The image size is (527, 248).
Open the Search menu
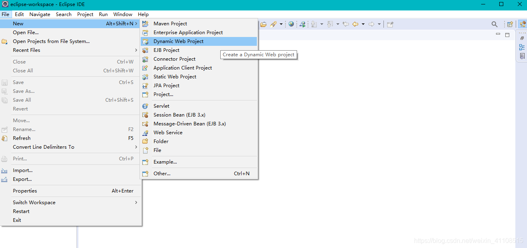pos(64,14)
